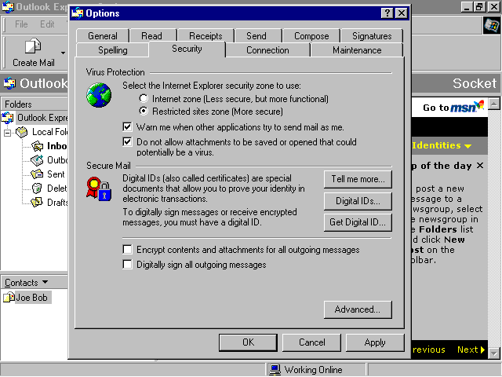The width and height of the screenshot is (502, 377).
Task: Open the Contacts dropdown menu
Action: tap(45, 282)
